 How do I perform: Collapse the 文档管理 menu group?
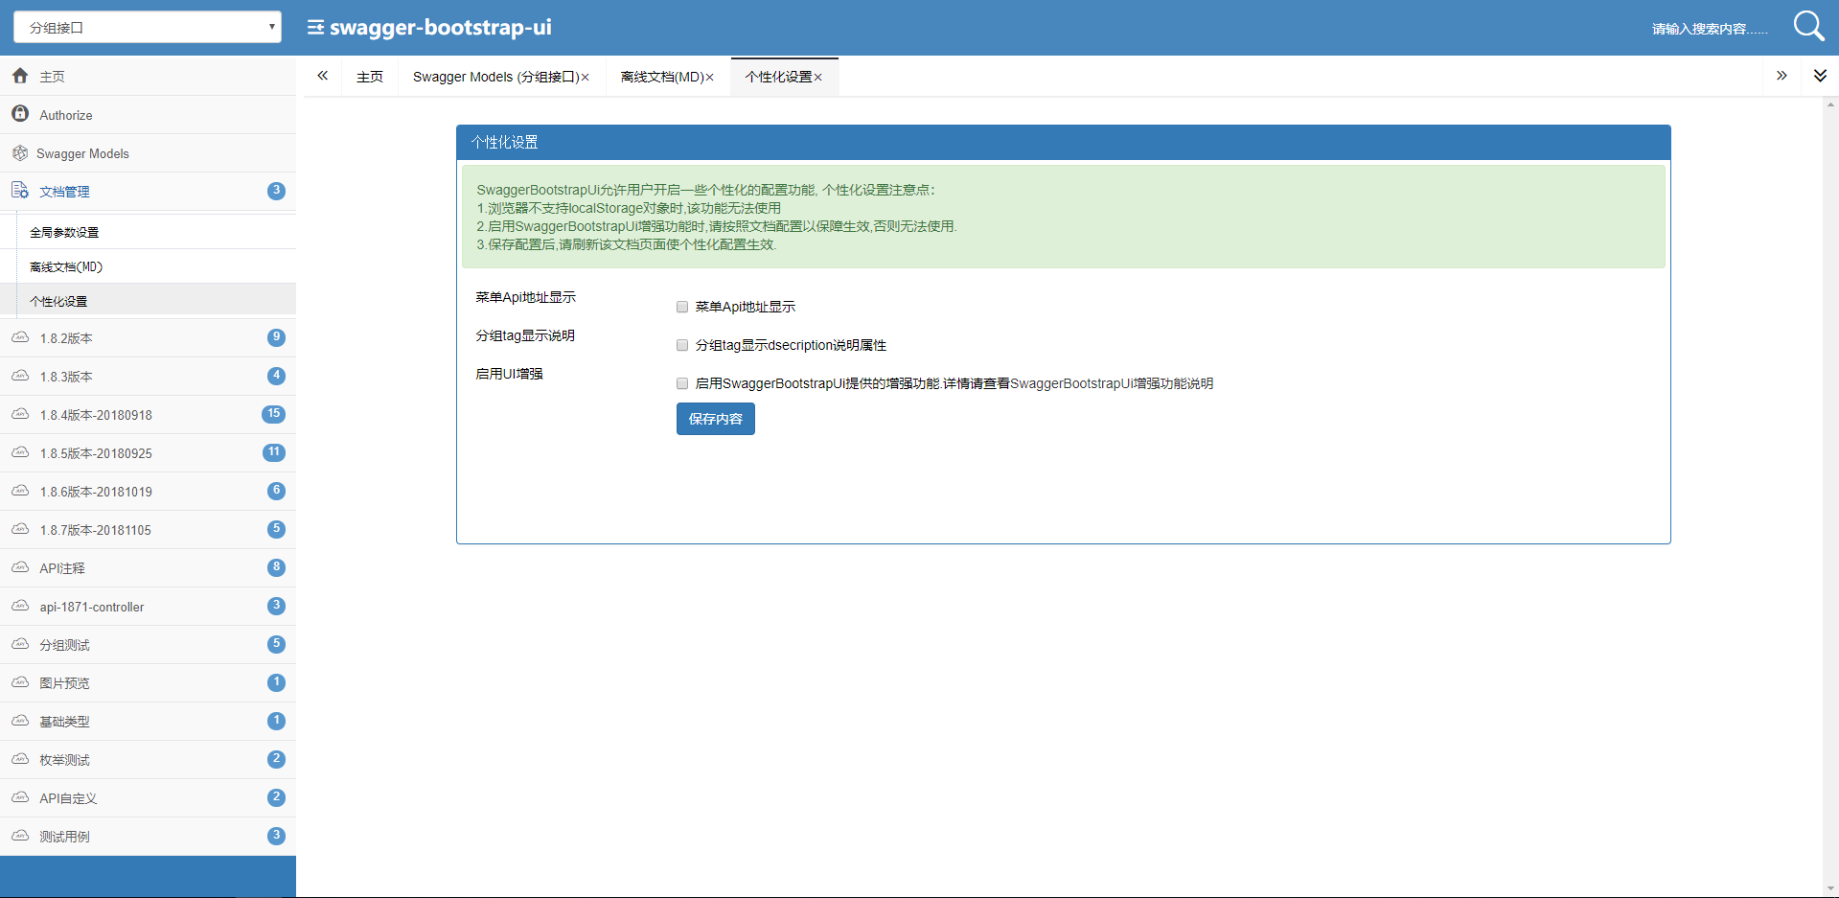coord(148,191)
